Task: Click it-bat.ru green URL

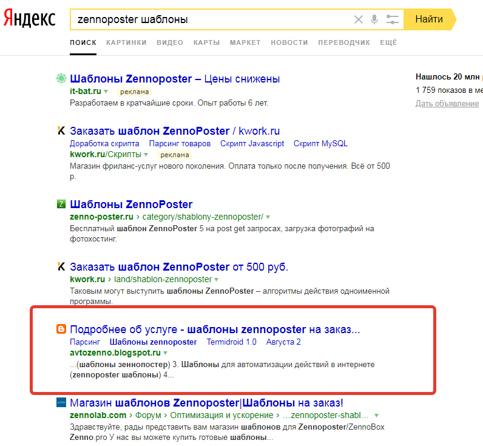Action: [86, 91]
